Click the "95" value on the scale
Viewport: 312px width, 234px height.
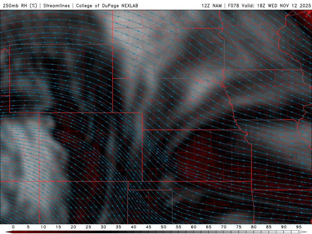point(299,227)
